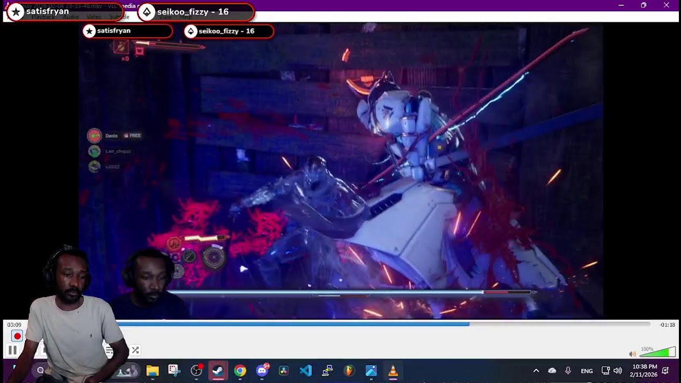Open the VLC Audio menu
Viewport: 681px width, 383px height.
71,17
